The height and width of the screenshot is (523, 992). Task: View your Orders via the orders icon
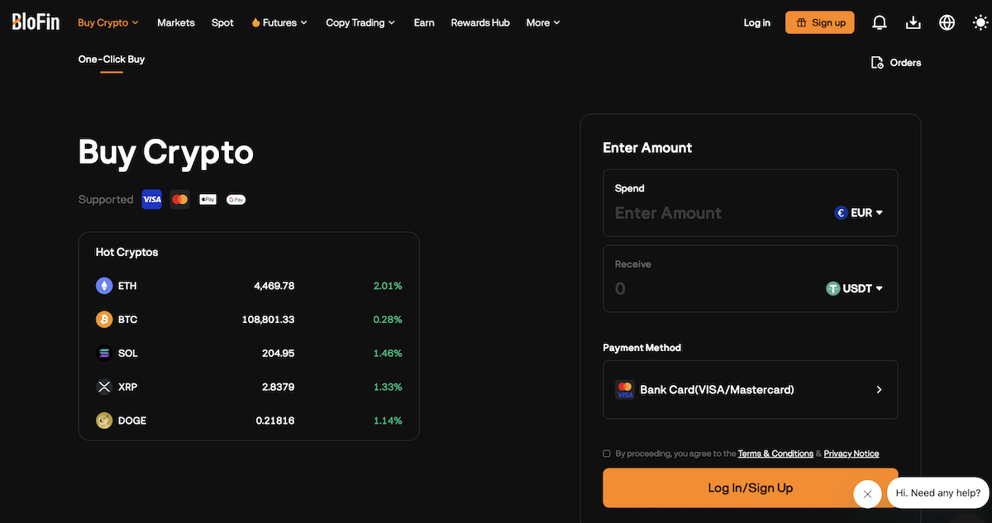[876, 62]
